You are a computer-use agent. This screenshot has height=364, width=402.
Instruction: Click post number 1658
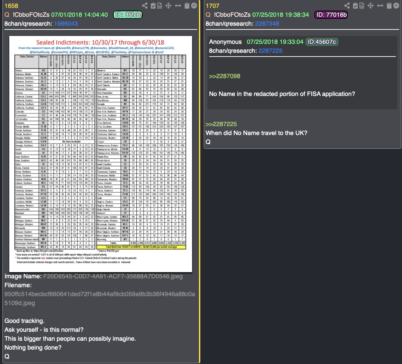[11, 6]
